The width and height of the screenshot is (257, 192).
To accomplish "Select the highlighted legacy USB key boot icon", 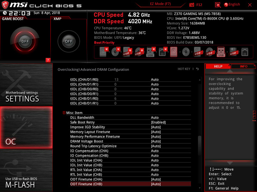I will click(x=221, y=52).
